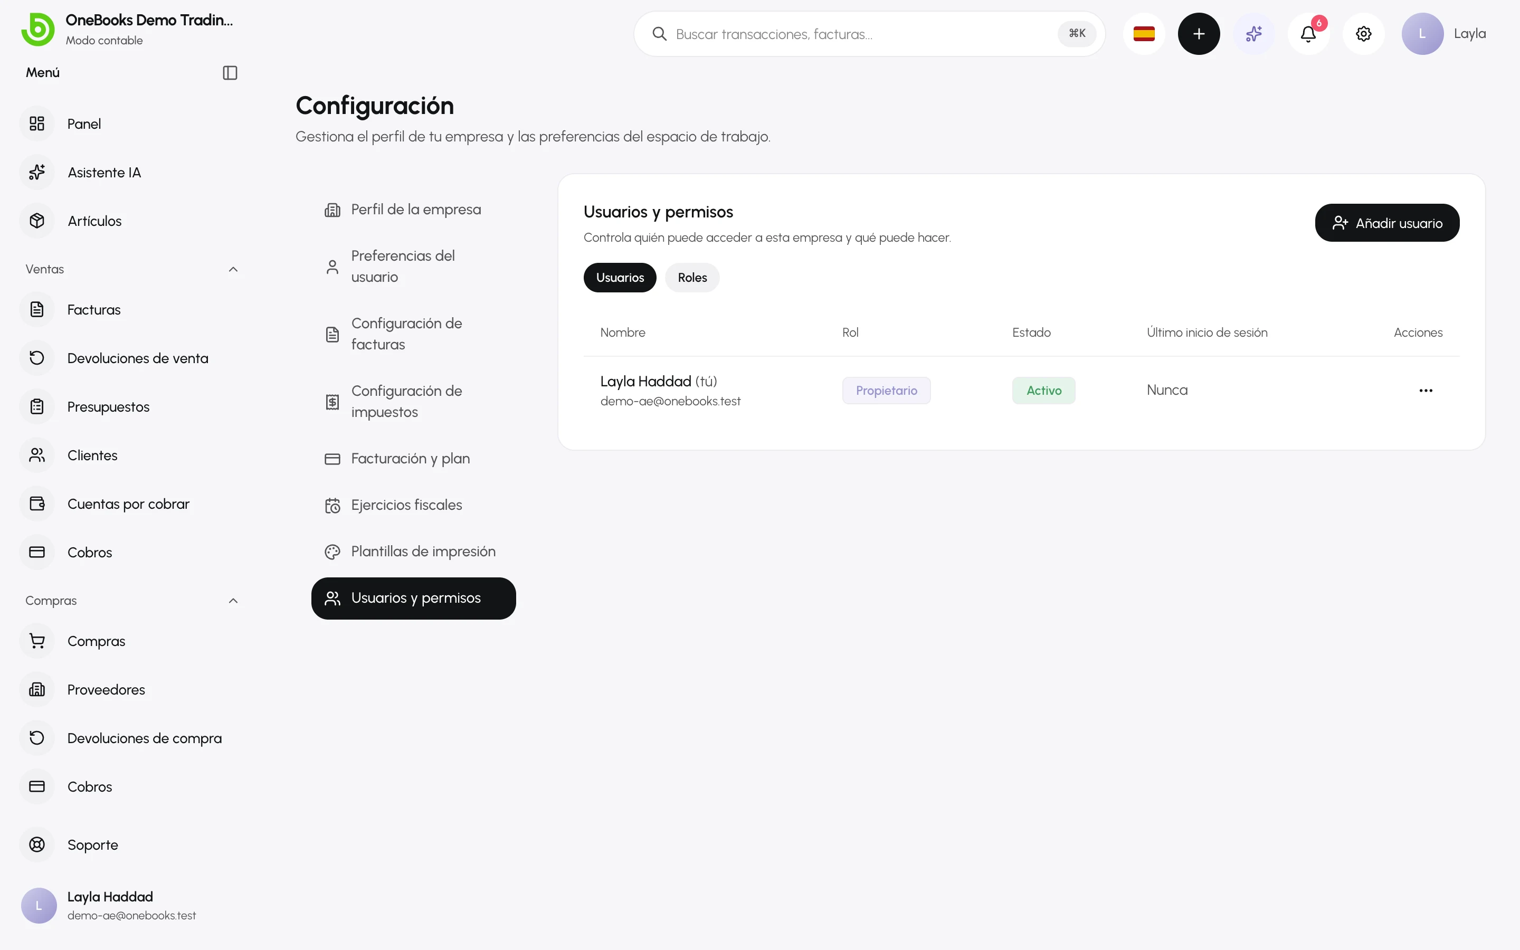Switch language using the Spain flag icon

tap(1144, 34)
